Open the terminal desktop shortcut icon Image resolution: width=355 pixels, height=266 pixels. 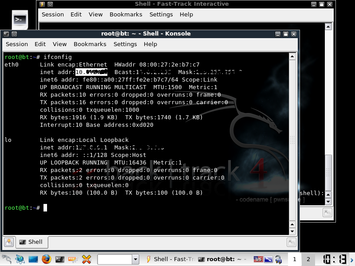[x=20, y=20]
